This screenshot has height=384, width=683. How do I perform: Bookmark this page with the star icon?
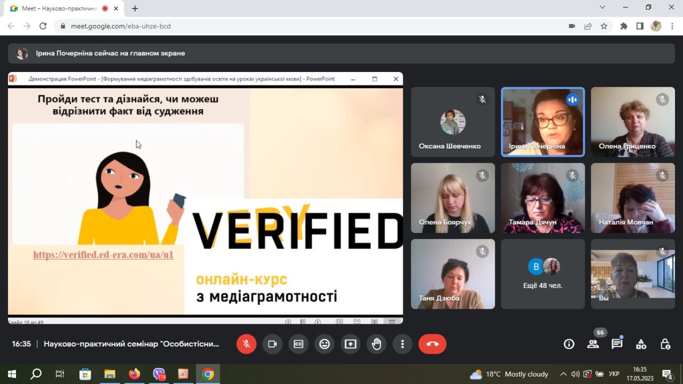604,26
